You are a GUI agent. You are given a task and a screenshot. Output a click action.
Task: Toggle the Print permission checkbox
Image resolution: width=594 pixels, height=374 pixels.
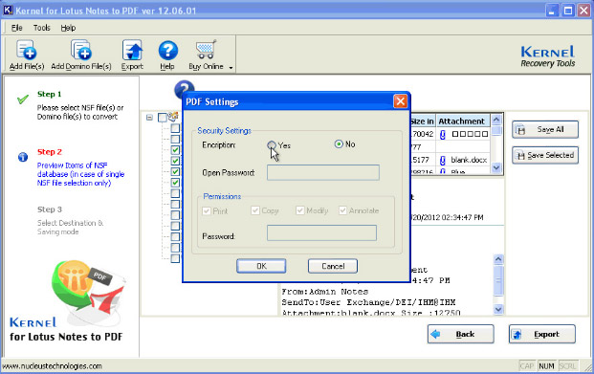coord(207,210)
